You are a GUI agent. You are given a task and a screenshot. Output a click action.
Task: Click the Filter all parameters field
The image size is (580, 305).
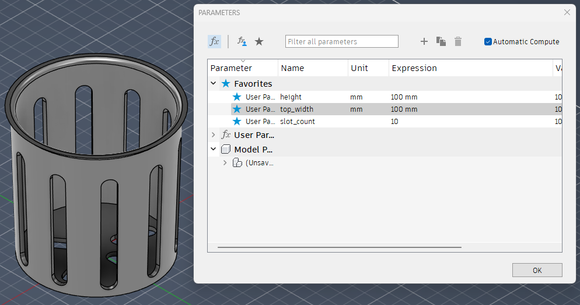pyautogui.click(x=342, y=41)
